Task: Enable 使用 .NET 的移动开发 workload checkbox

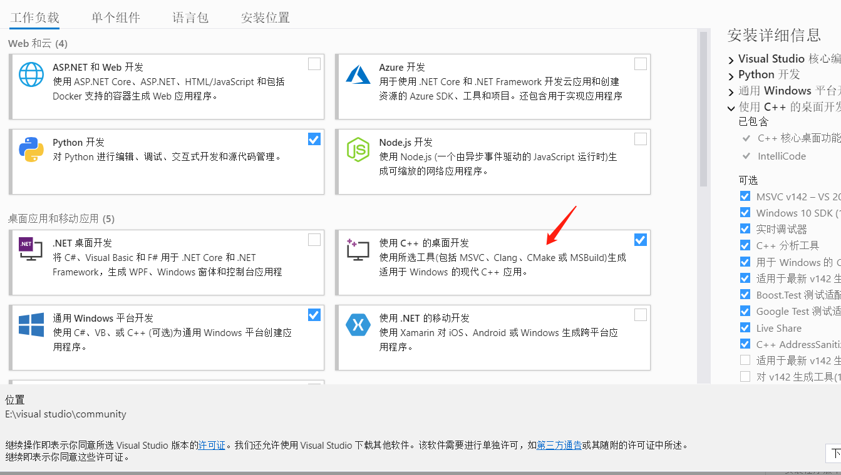Action: coord(641,315)
